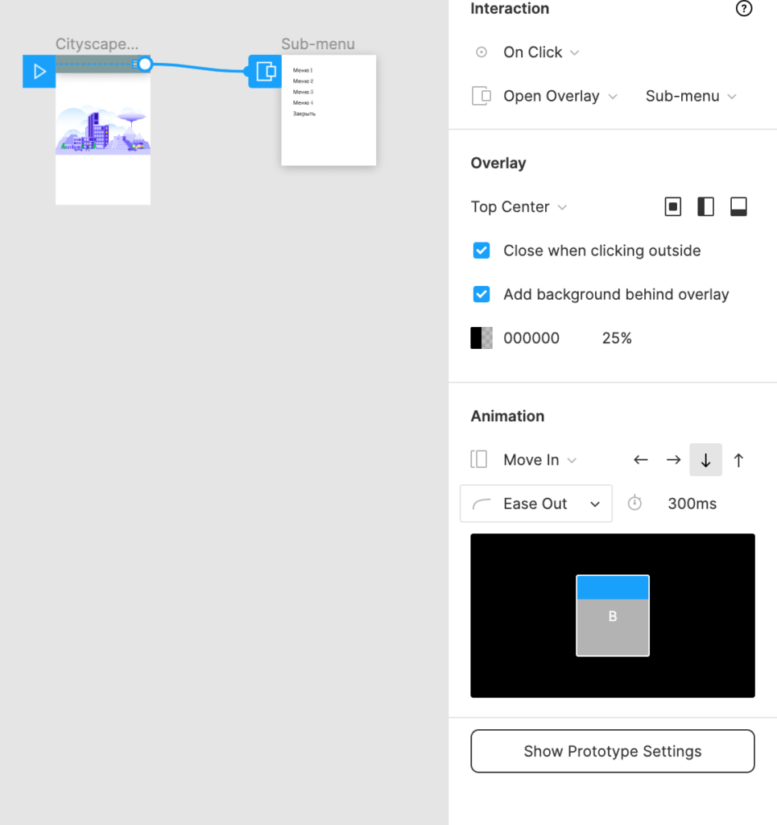Uncheck Close when clicking outside
777x825 pixels.
click(481, 251)
